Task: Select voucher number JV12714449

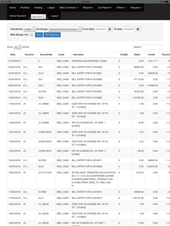Action: 45,172
